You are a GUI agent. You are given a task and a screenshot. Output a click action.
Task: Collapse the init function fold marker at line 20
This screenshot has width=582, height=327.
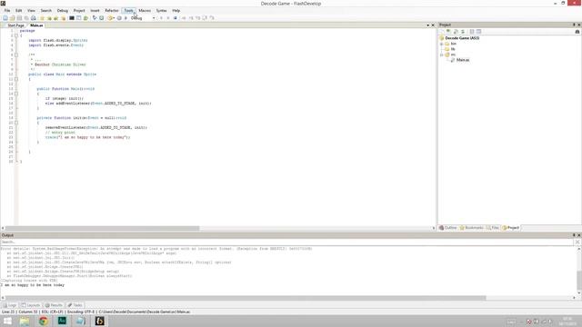[16, 123]
